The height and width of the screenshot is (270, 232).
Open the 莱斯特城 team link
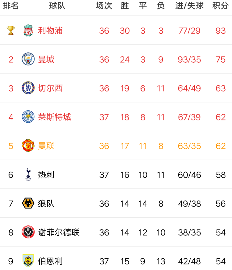click(x=54, y=117)
